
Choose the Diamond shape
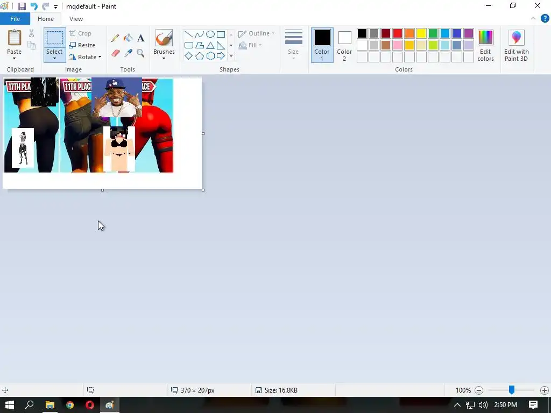(189, 56)
